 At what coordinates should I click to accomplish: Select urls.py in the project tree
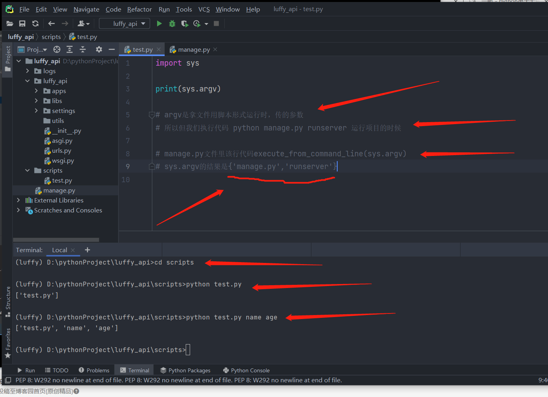(62, 151)
